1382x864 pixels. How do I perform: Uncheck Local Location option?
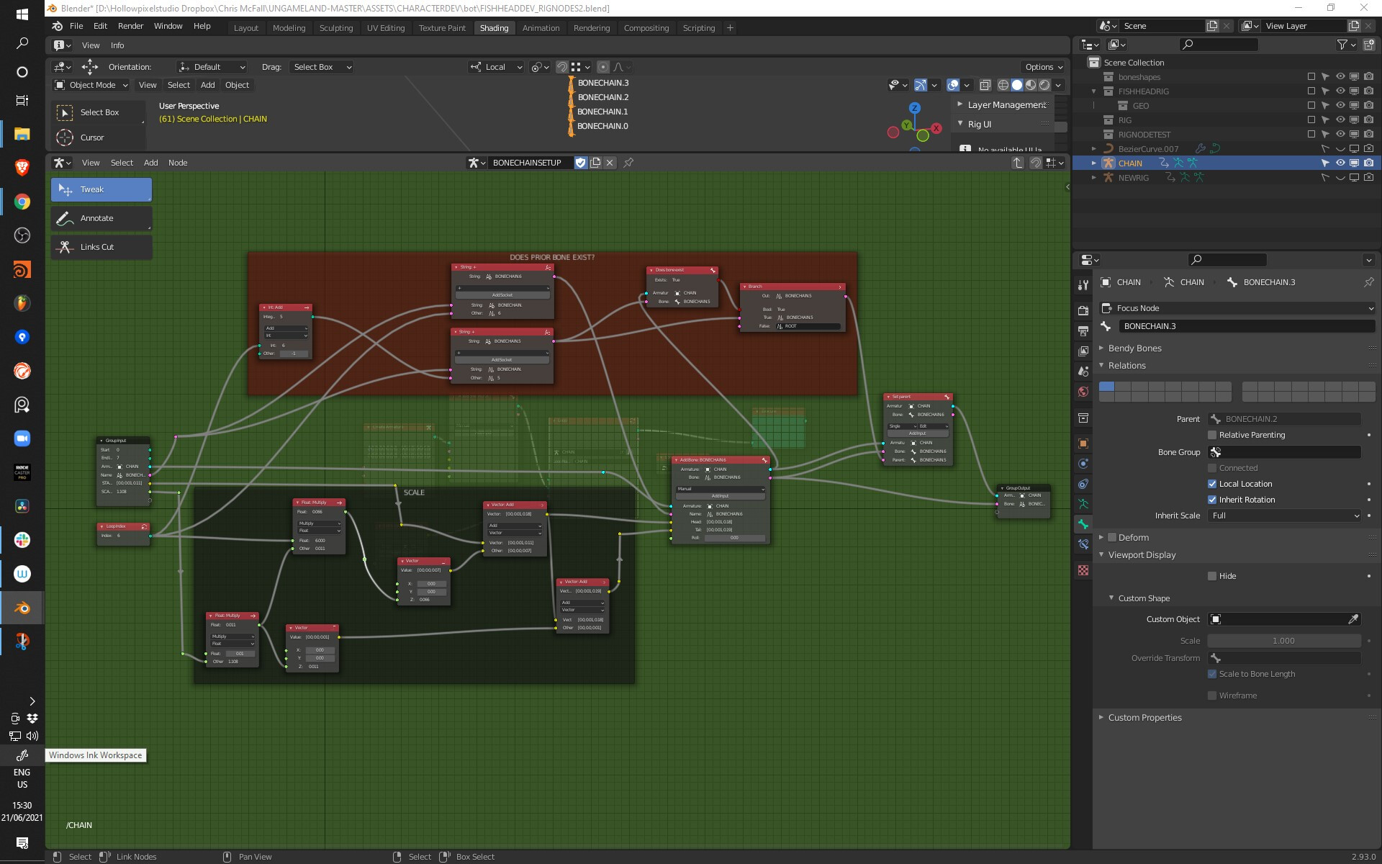pos(1212,484)
